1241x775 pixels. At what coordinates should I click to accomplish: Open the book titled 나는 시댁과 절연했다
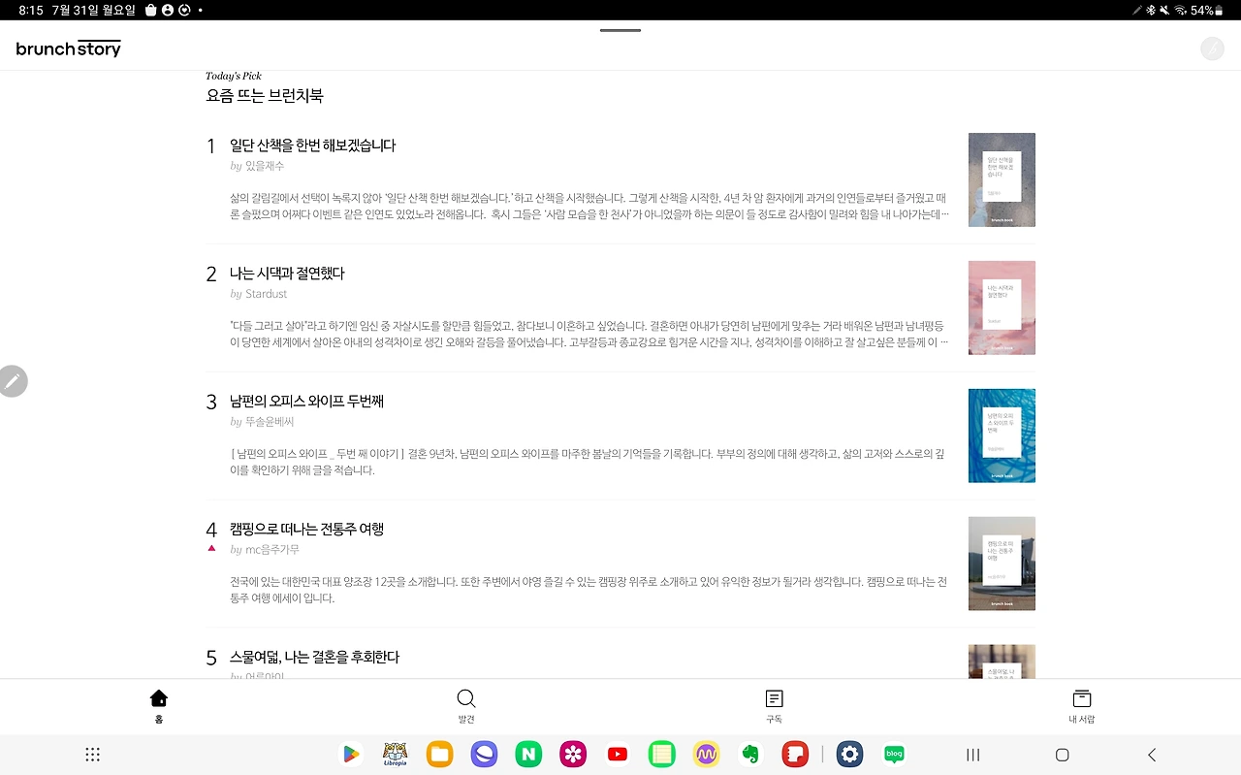(287, 274)
